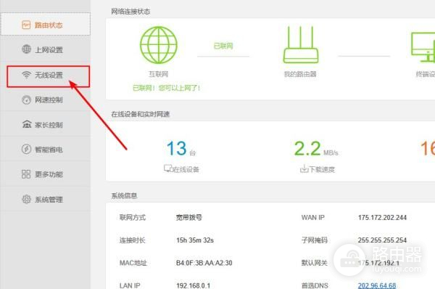Click the 系统信息 section heading
The image size is (435, 289).
pyautogui.click(x=124, y=195)
